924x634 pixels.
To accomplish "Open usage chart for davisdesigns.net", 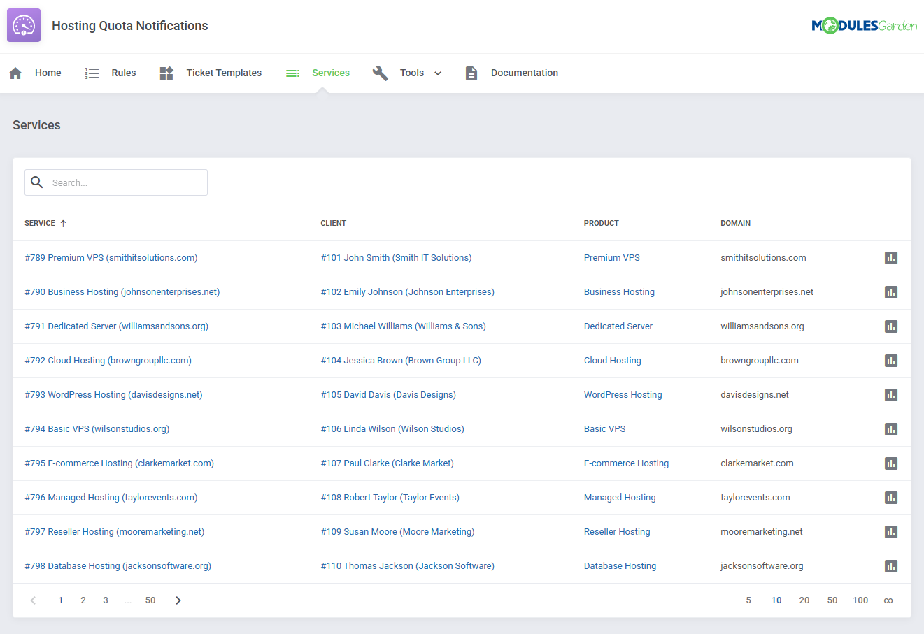I will [890, 394].
